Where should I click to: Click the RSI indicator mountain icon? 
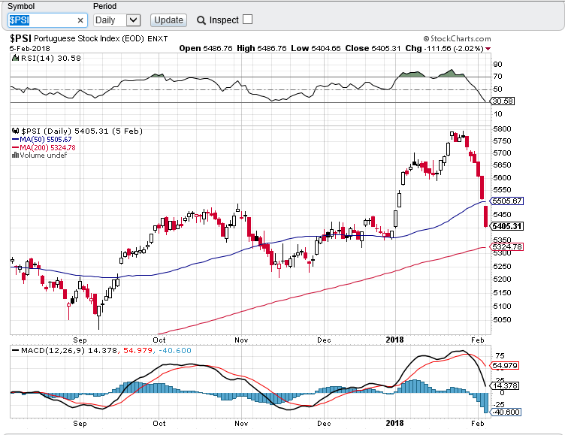pyautogui.click(x=15, y=58)
